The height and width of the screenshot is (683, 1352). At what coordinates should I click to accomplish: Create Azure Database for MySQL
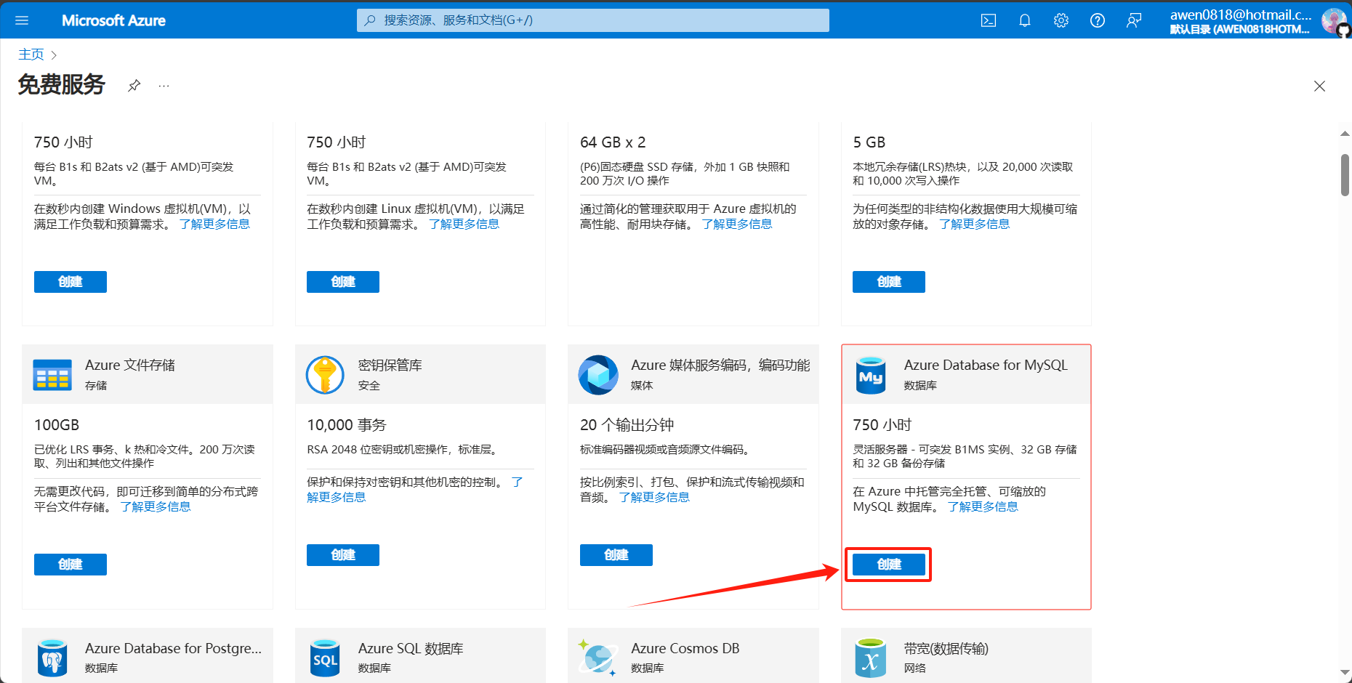coord(889,565)
